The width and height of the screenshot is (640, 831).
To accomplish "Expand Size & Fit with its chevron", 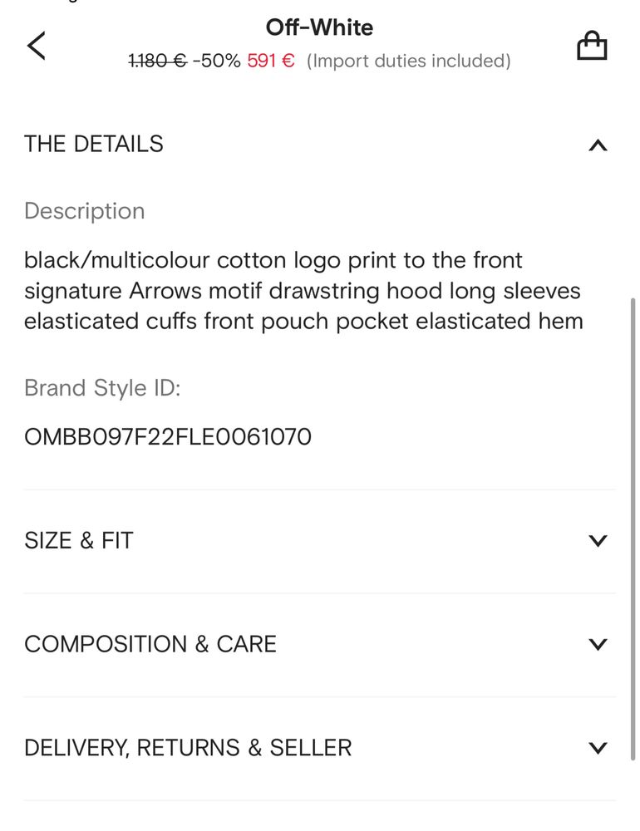I will (x=598, y=541).
